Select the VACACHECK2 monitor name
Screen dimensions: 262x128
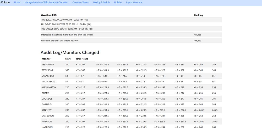tap(48, 82)
